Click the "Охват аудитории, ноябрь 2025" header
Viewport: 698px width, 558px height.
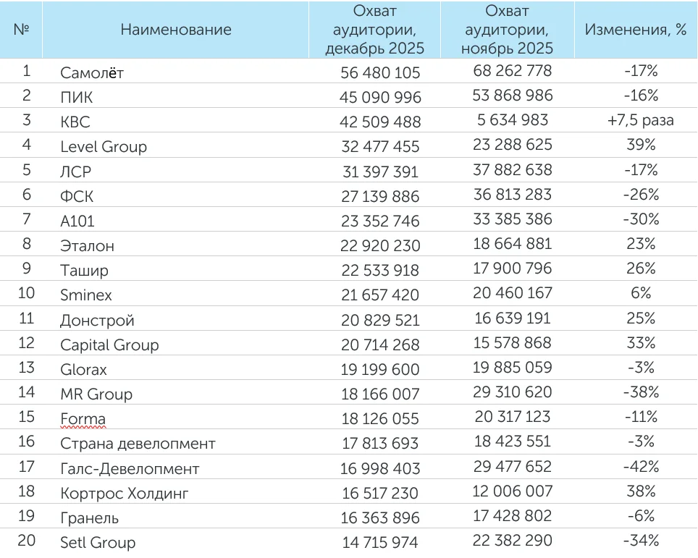point(508,30)
